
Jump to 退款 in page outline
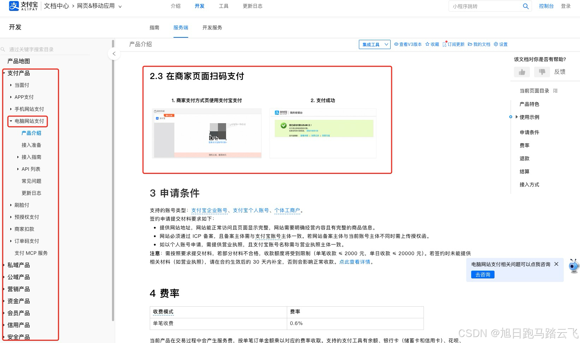[525, 158]
